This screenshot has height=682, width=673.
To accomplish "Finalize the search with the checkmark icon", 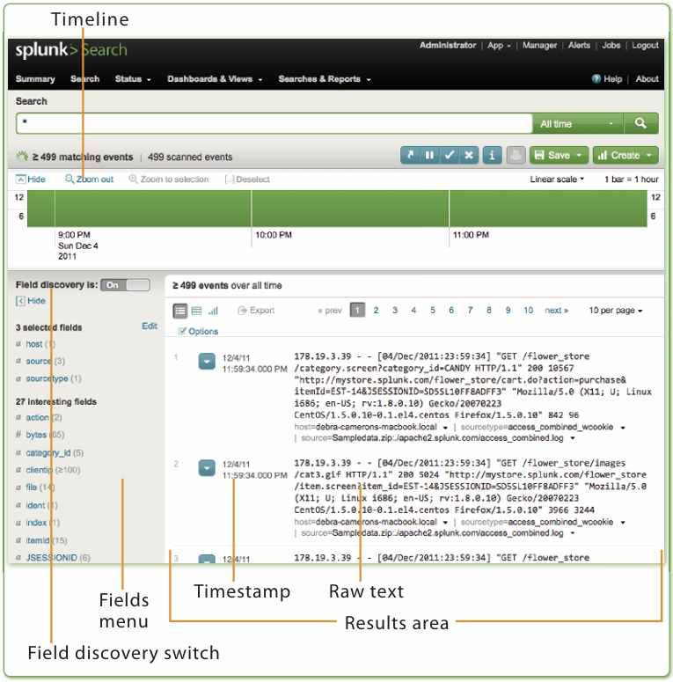I will click(450, 156).
